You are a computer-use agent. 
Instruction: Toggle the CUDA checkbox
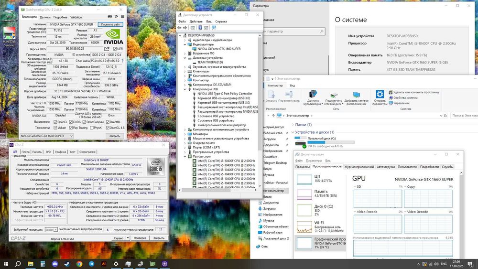[71, 122]
